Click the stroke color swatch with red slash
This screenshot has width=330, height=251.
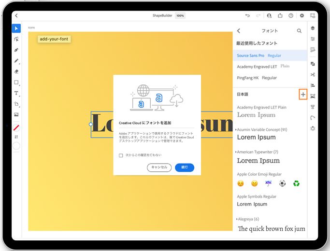tap(16, 127)
